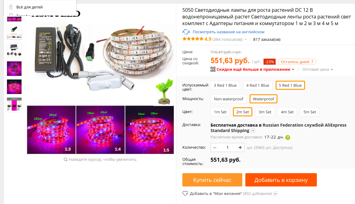Click the QR code icon for app discounts
The image size is (355, 204).
click(213, 69)
